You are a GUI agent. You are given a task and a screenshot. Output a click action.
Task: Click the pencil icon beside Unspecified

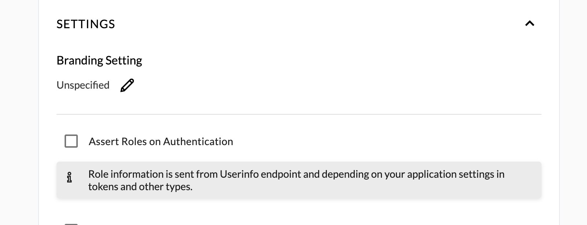127,85
